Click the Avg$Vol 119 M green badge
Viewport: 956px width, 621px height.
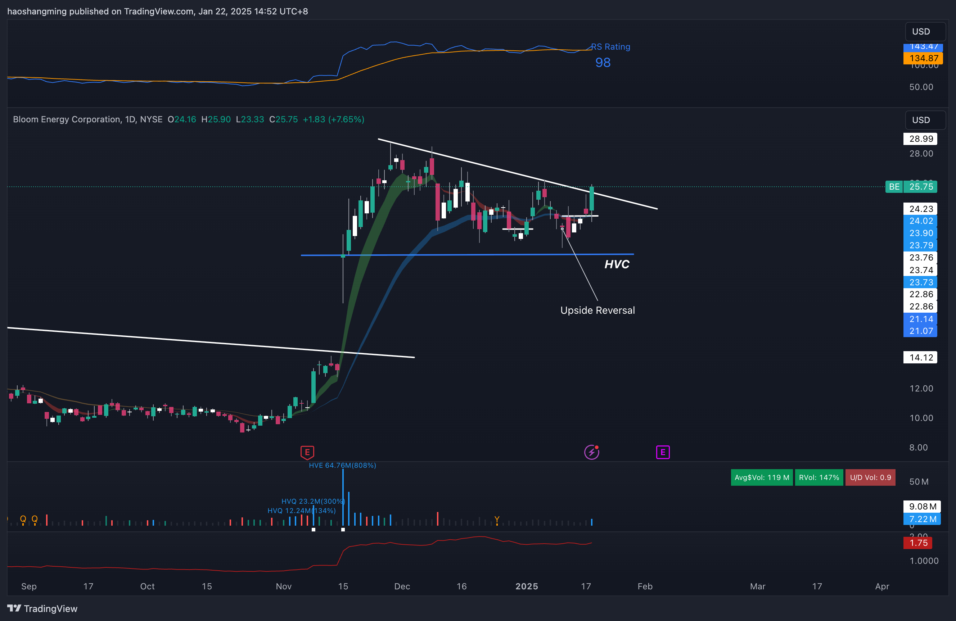point(761,477)
